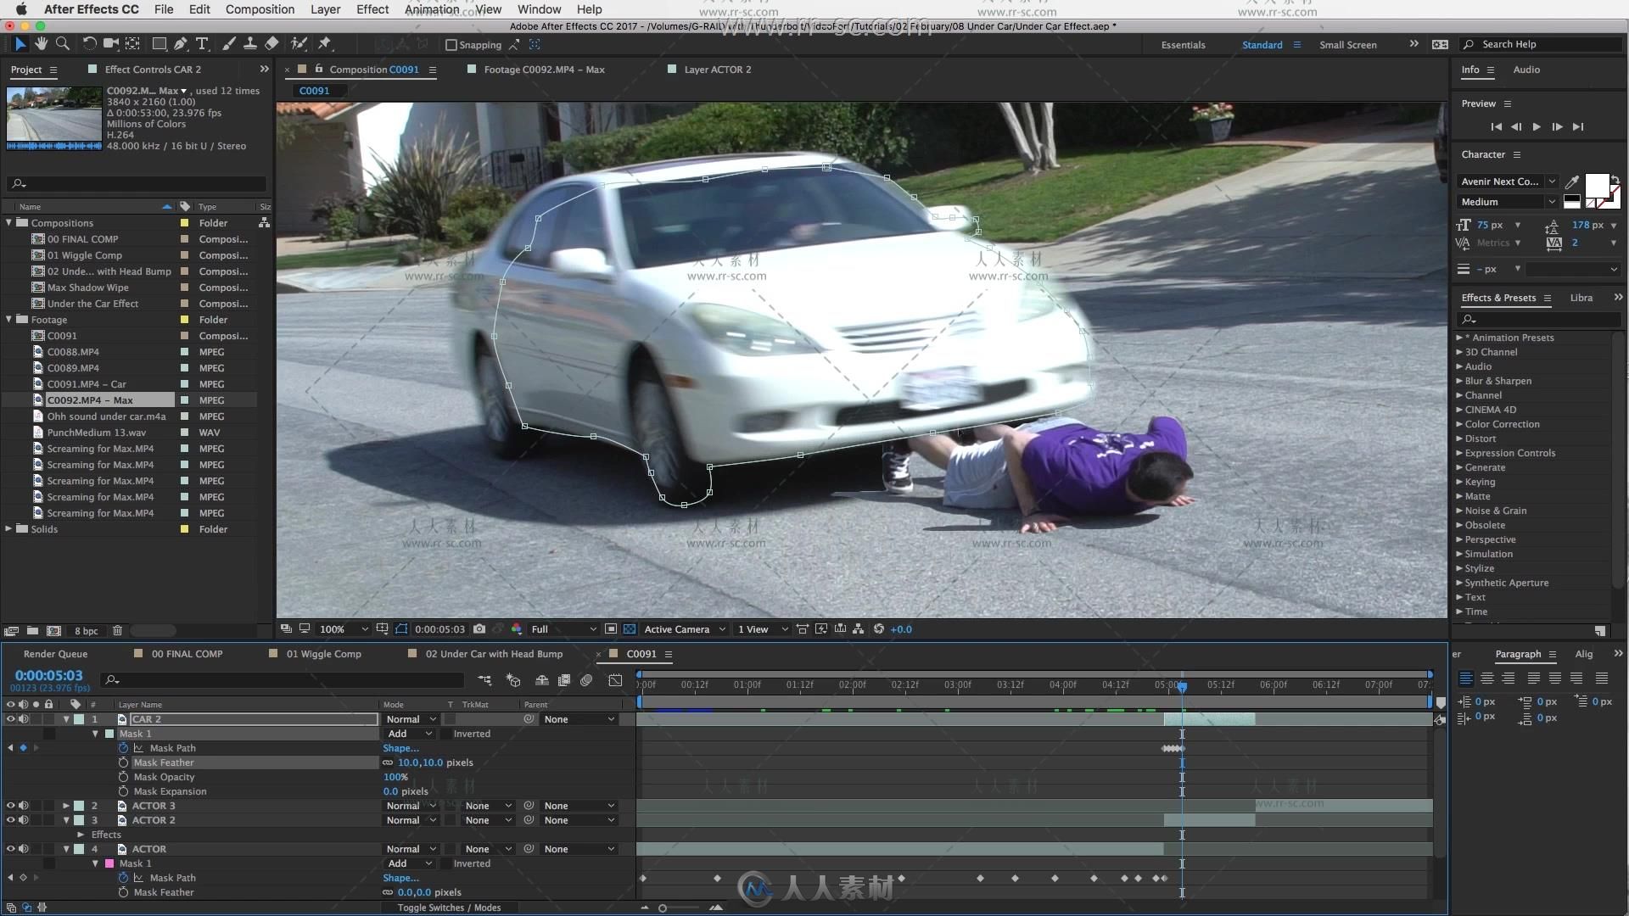This screenshot has width=1629, height=916.
Task: Hide the ACTOR 2 layer video
Action: coord(11,820)
